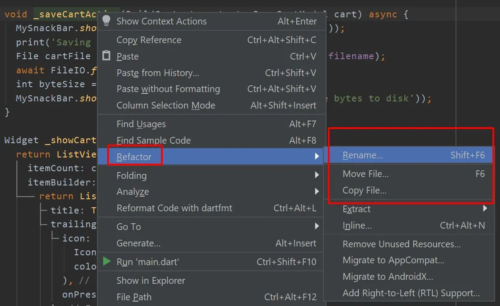Screen dimensions: 500x306
Task: Click Remove Unused Resources...
Action: 401,244
